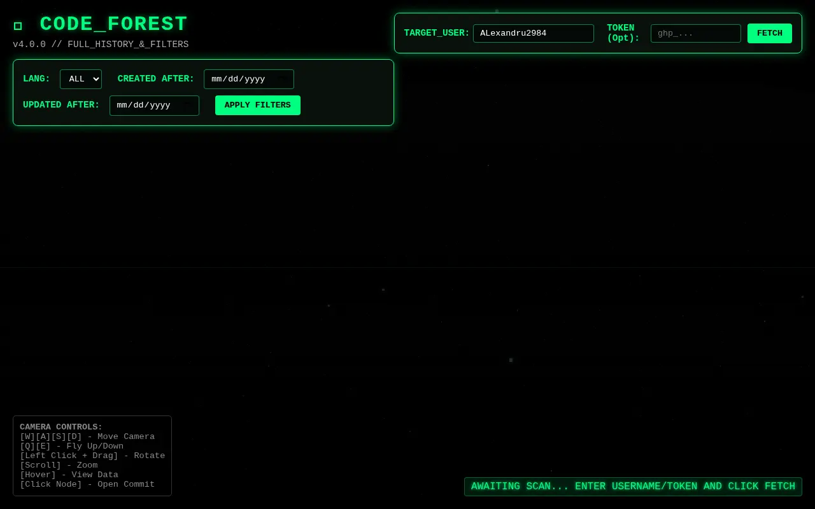The width and height of the screenshot is (815, 509).
Task: Click the square logo icon beside CODE_FOREST
Action: [18, 25]
